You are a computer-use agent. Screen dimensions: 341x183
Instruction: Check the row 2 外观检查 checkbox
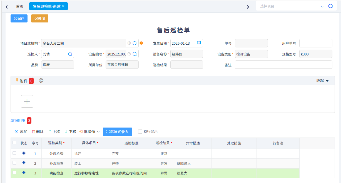[x=15, y=163]
